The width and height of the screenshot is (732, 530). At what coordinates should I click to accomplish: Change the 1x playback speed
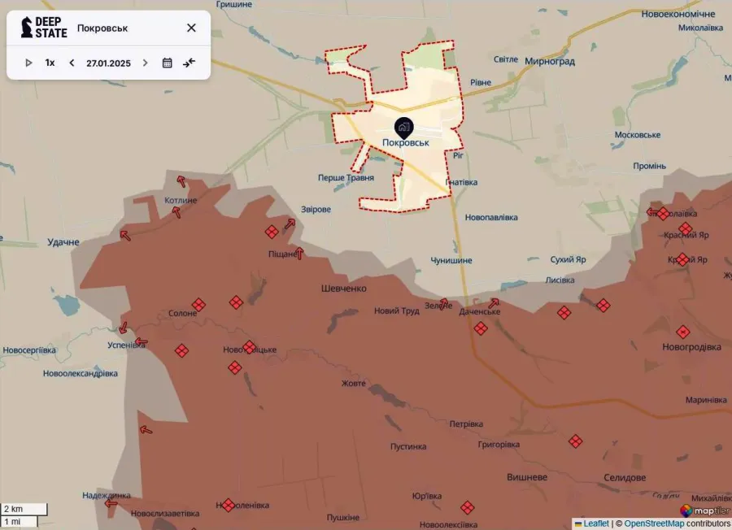[x=50, y=63]
